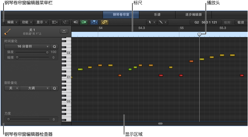Open the 显示 menu
The height and width of the screenshot is (137, 248).
41,22
